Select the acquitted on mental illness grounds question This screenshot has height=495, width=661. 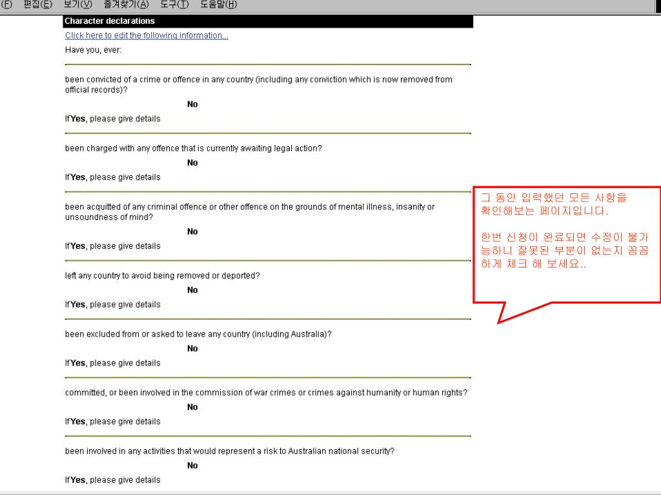(250, 212)
